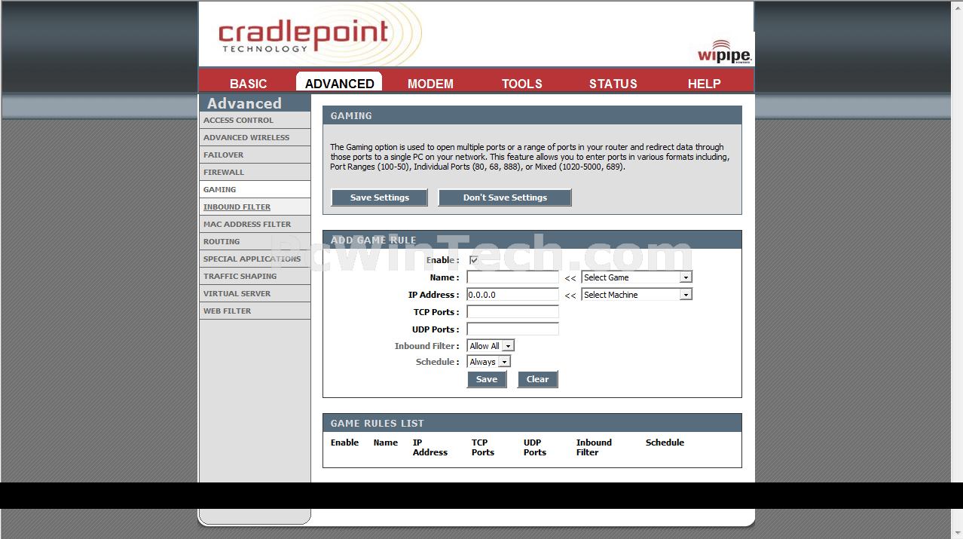Switch to the BASIC tab
The width and height of the screenshot is (963, 539).
[x=248, y=84]
